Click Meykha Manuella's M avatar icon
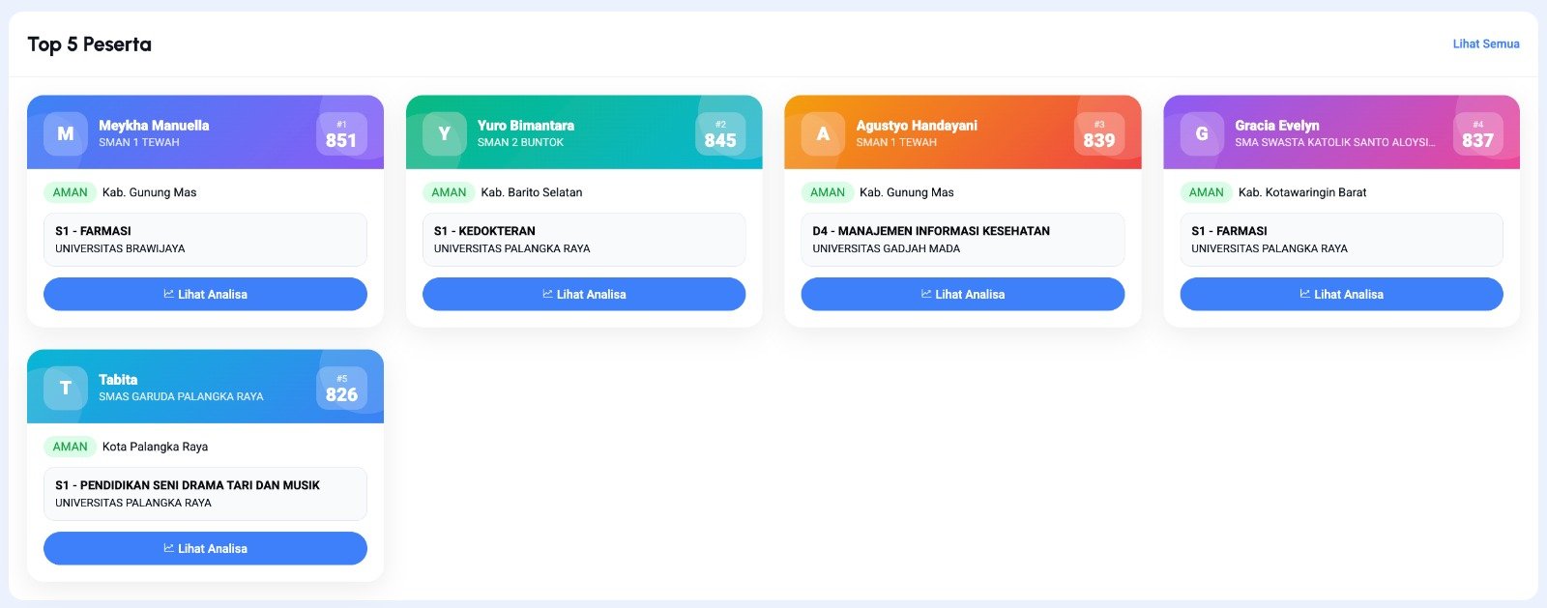Viewport: 1547px width, 608px height. click(x=65, y=134)
